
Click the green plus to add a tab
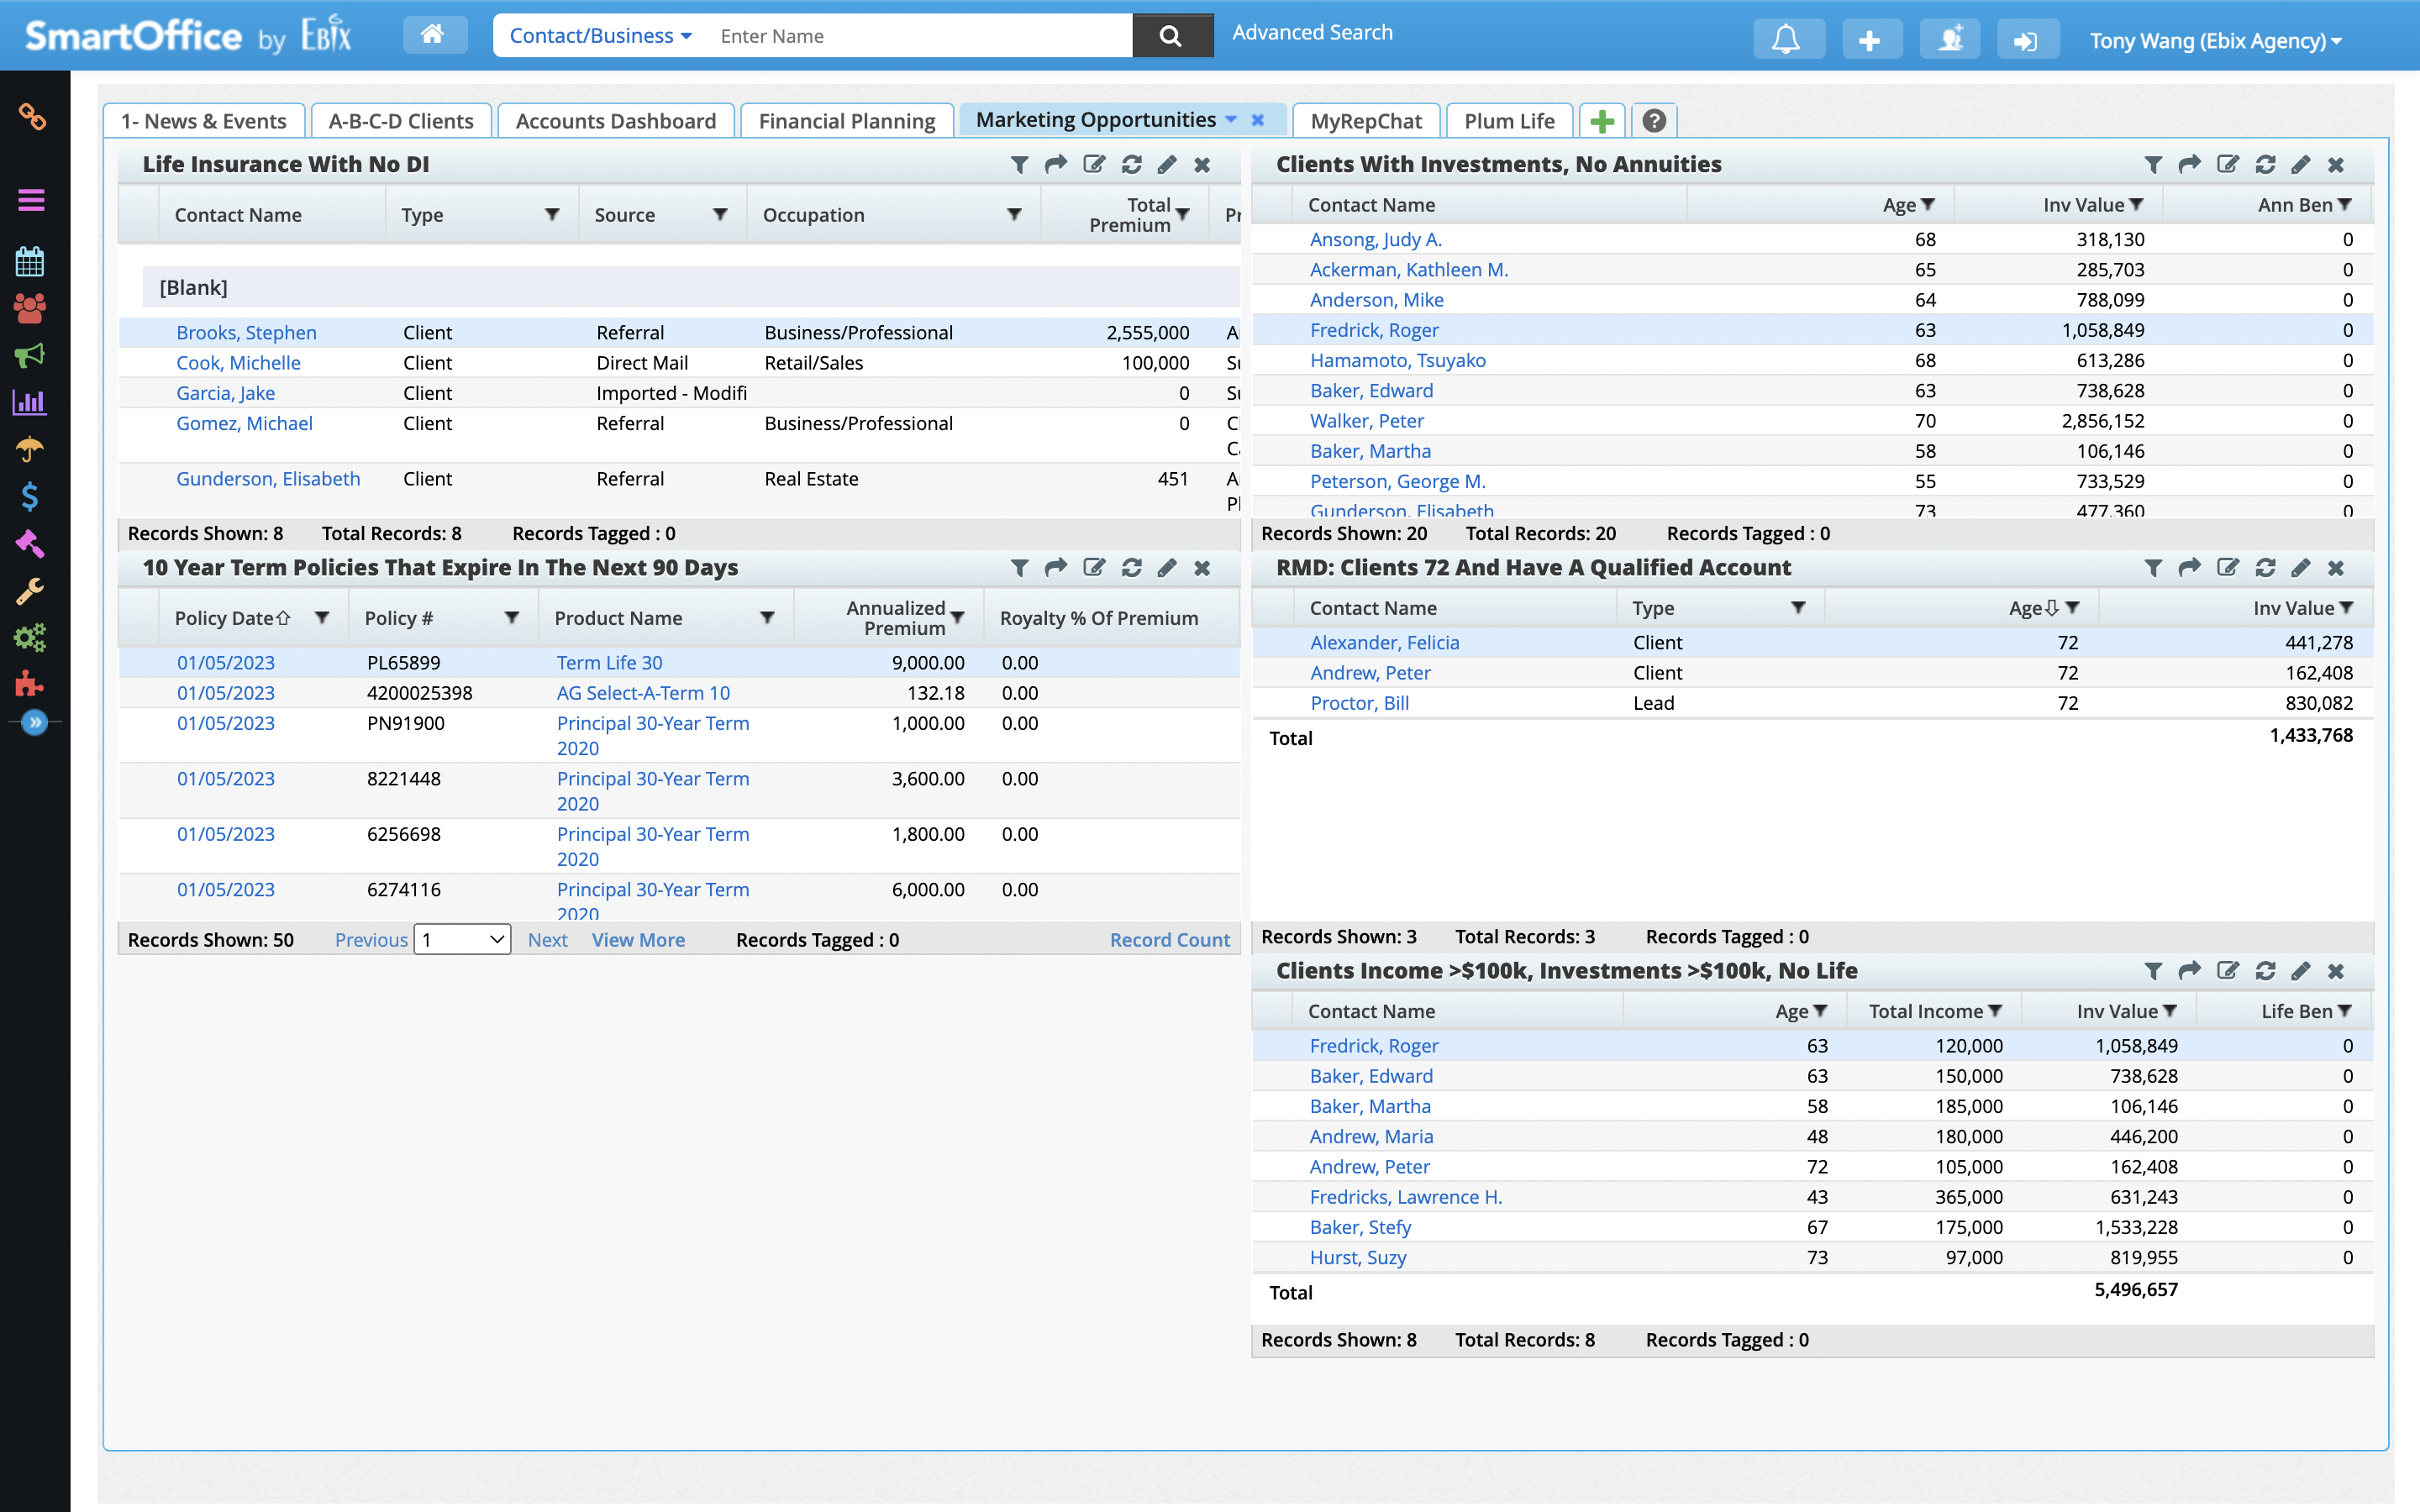pos(1601,120)
